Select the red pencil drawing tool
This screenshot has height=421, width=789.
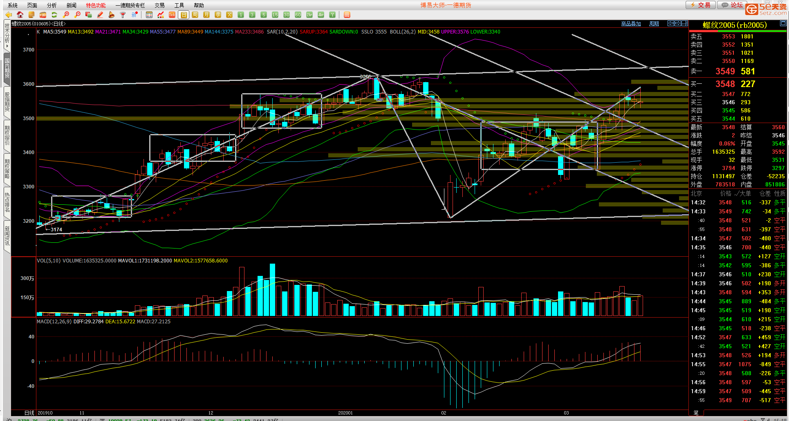tap(100, 15)
